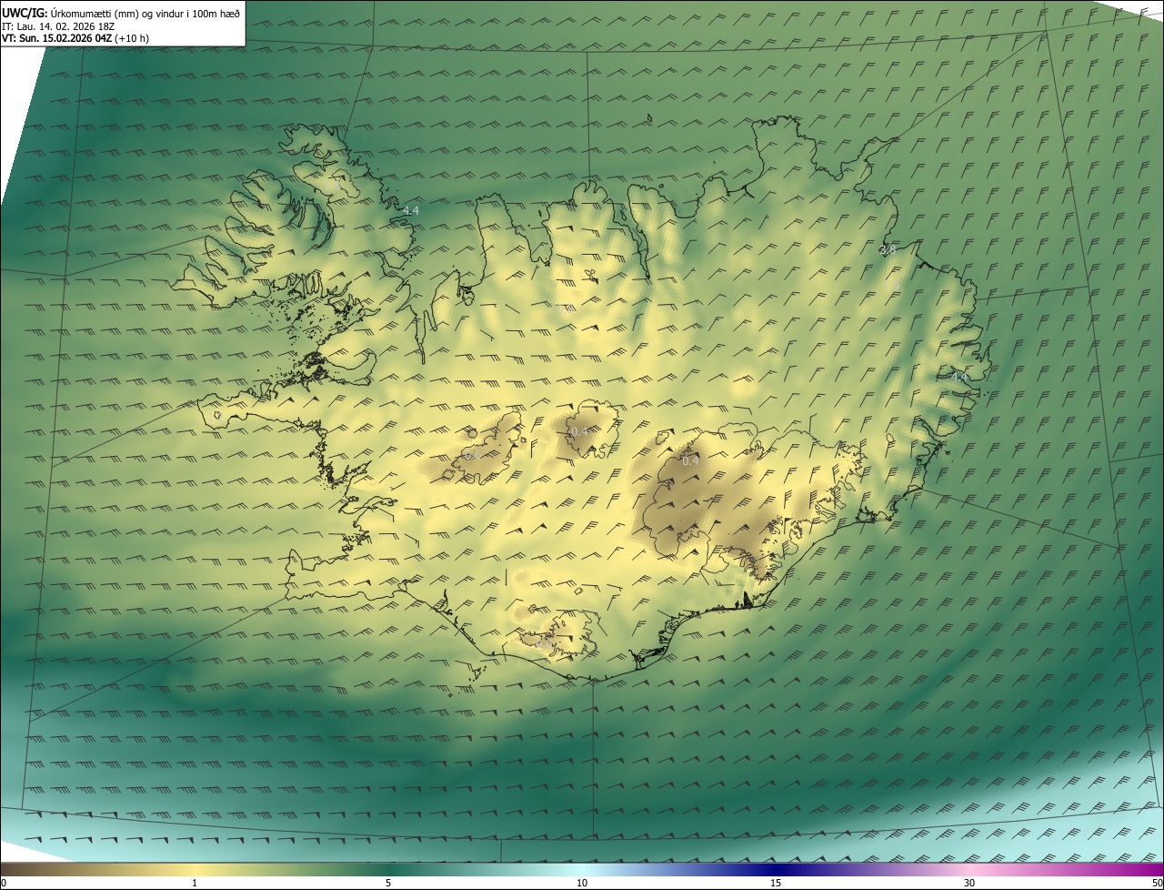Pick the light pink segment above 30 on colorbar
Screen dimensions: 1164x890
coord(969,870)
